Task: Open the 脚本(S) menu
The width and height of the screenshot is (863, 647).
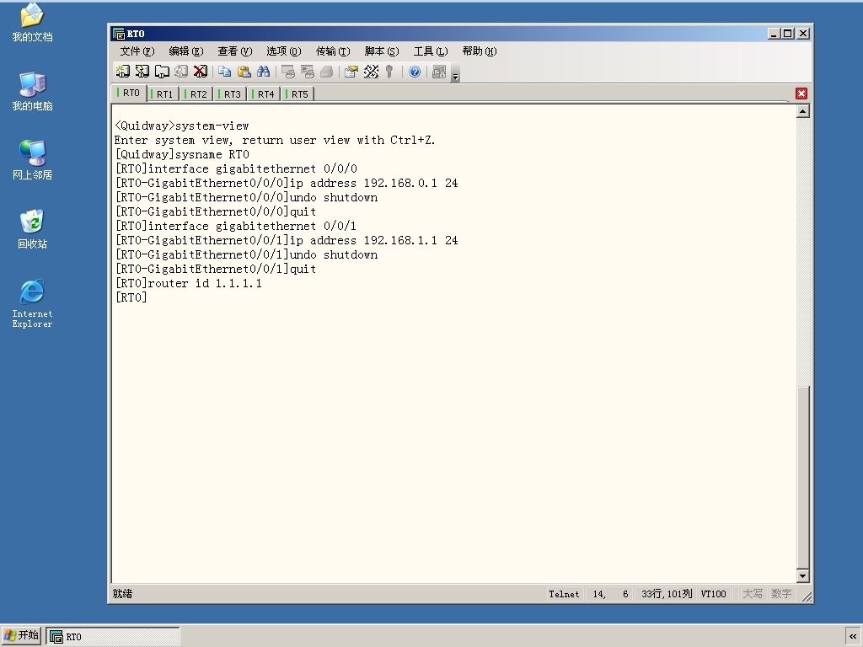Action: [382, 51]
